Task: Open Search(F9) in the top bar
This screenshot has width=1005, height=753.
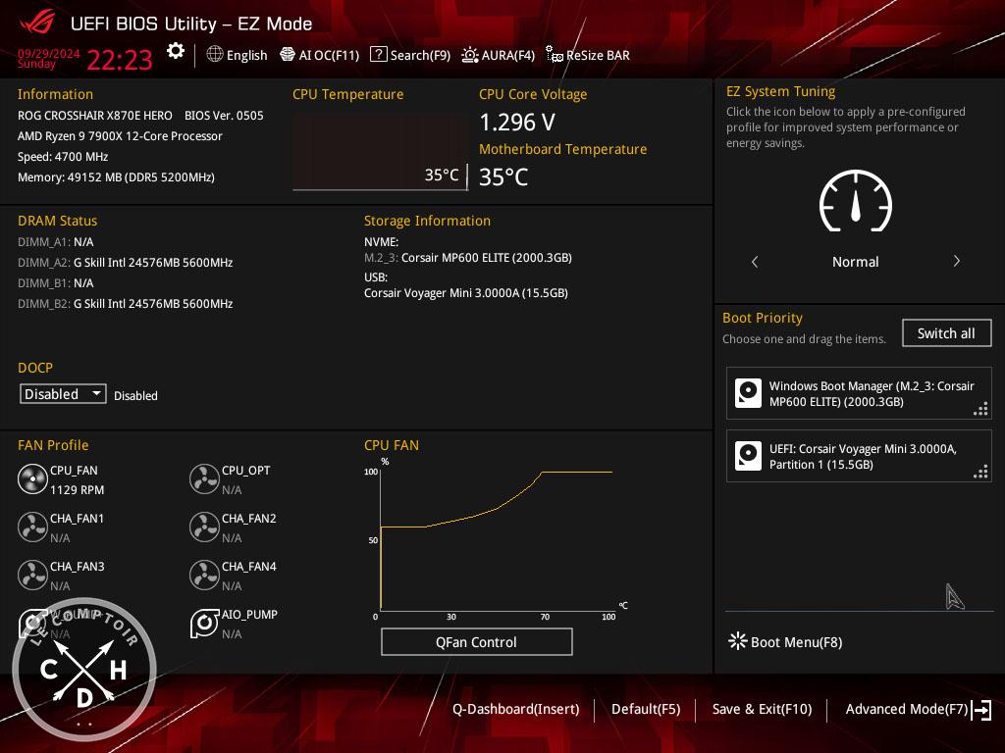Action: 410,56
